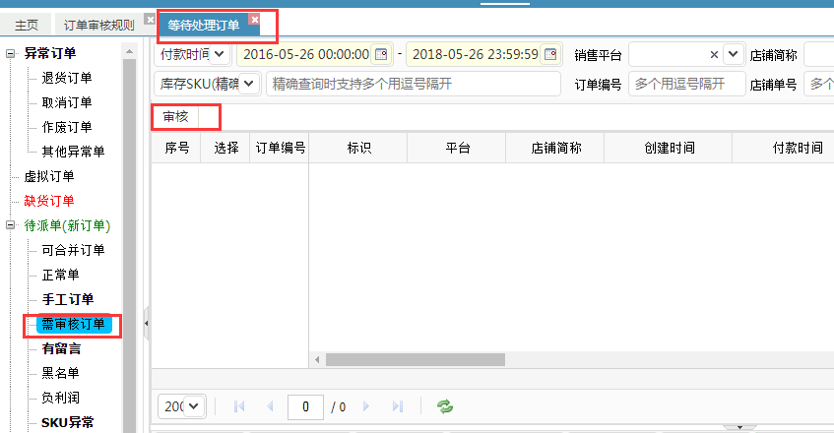
Task: Clear the 销售平台 selection with X
Action: click(x=714, y=55)
